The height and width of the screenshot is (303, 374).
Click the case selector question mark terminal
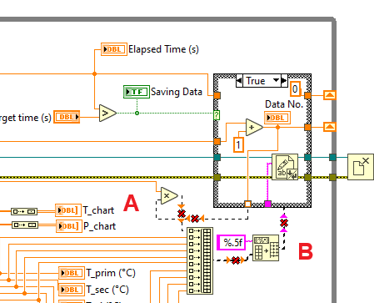point(217,115)
